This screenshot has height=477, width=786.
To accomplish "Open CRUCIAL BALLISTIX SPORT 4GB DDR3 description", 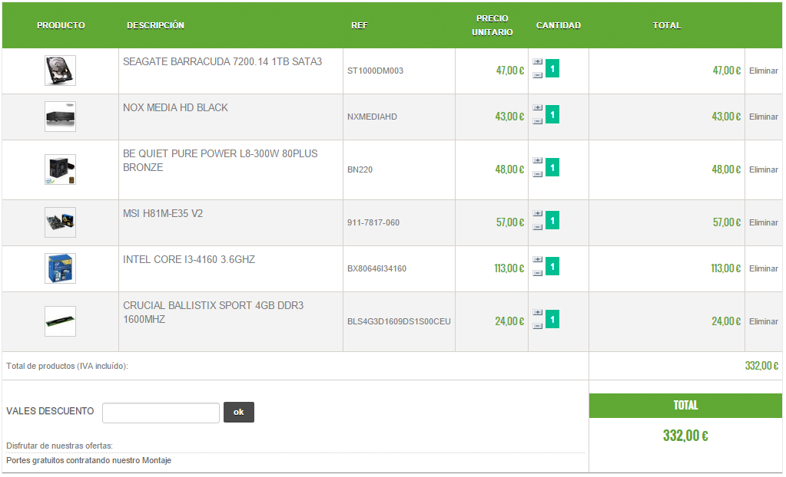I will pyautogui.click(x=213, y=312).
